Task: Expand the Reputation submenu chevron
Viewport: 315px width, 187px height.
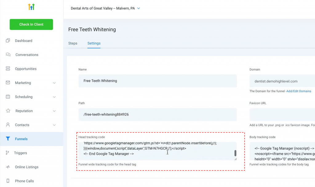Action: click(x=54, y=111)
